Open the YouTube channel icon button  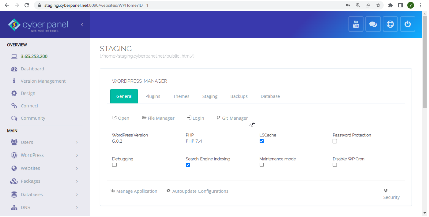pos(356,24)
